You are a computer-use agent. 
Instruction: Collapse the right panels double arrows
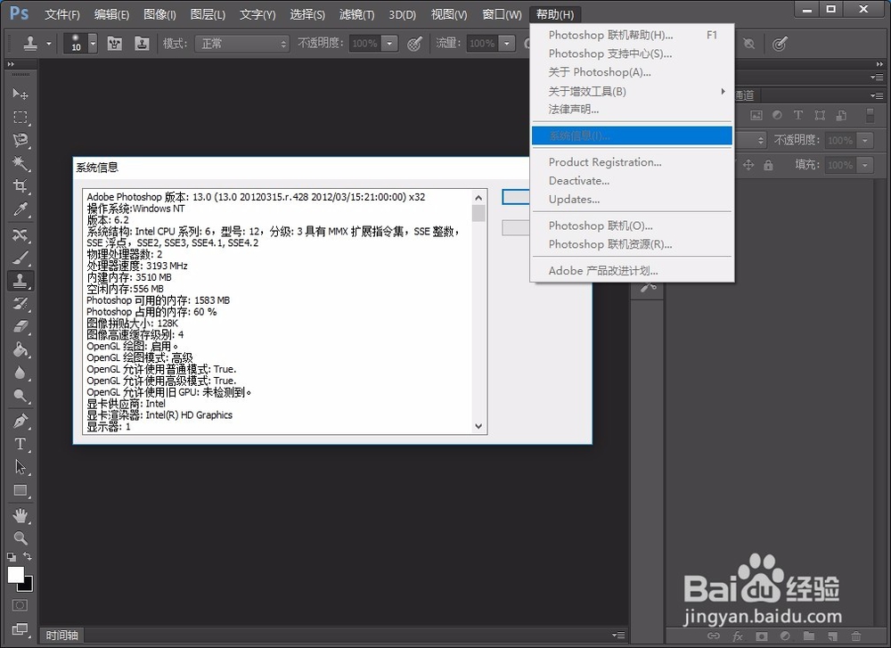pyautogui.click(x=879, y=64)
